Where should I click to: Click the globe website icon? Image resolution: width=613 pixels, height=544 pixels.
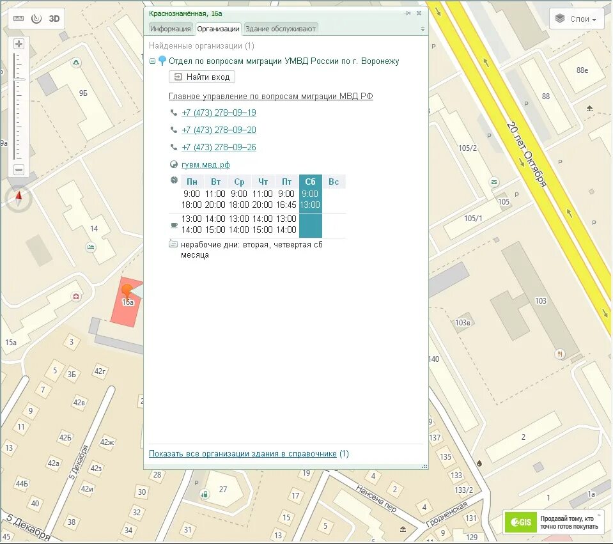point(174,165)
